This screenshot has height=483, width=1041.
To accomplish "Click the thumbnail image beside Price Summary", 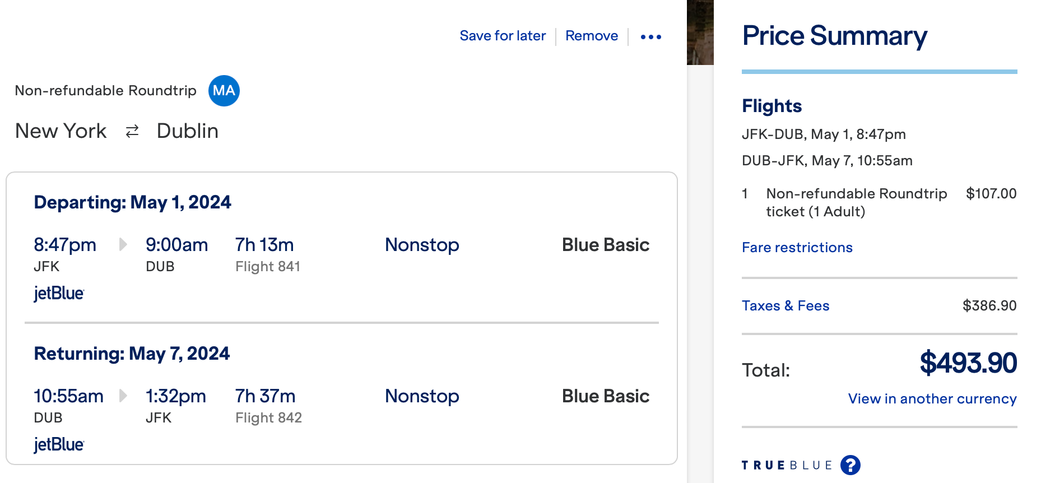I will [x=700, y=32].
